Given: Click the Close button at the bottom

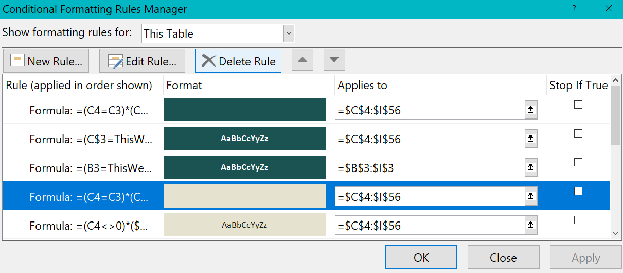Looking at the screenshot, I should (503, 258).
